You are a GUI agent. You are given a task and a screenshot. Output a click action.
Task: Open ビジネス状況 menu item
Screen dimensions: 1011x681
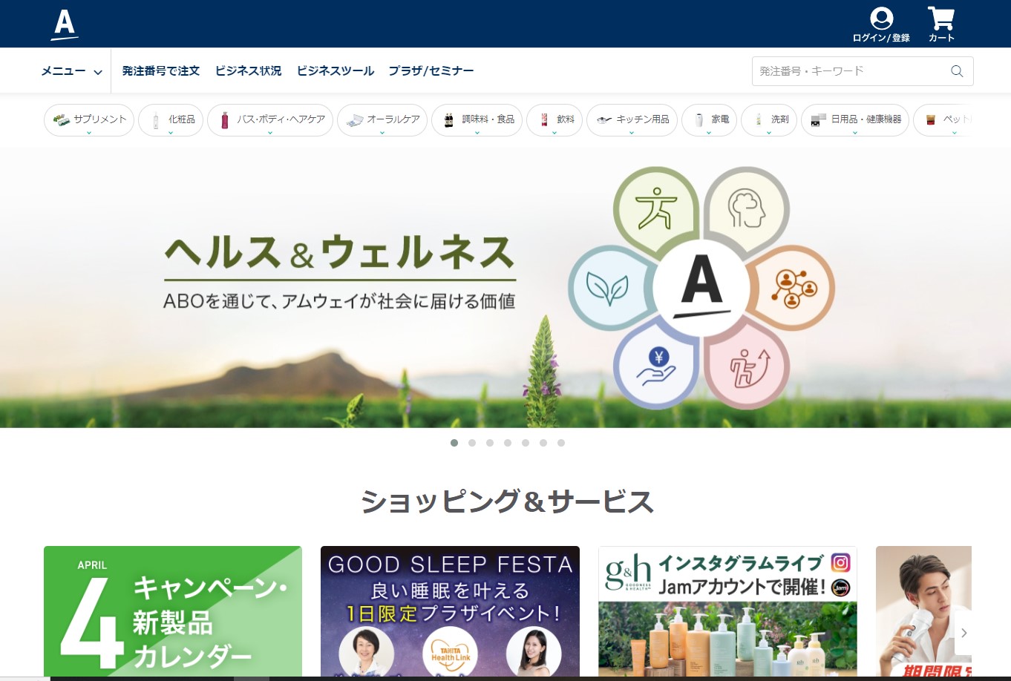point(249,71)
